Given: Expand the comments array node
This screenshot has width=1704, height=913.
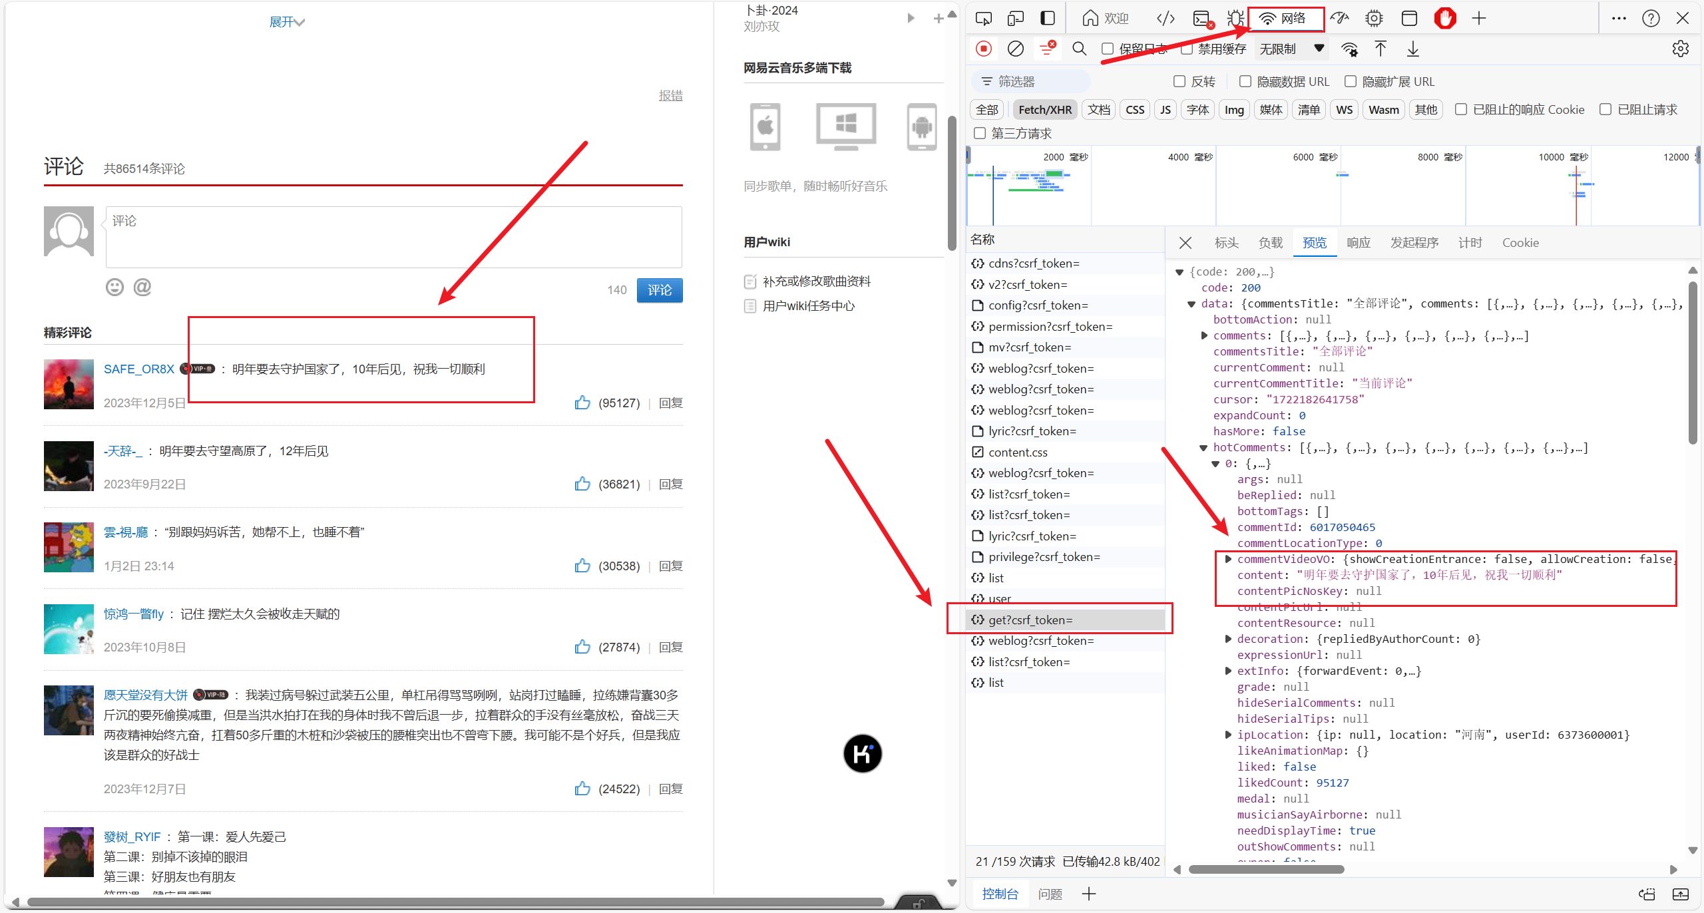Looking at the screenshot, I should tap(1204, 336).
